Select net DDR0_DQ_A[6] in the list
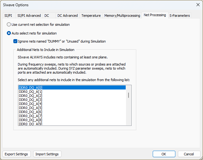 (x=72, y=112)
